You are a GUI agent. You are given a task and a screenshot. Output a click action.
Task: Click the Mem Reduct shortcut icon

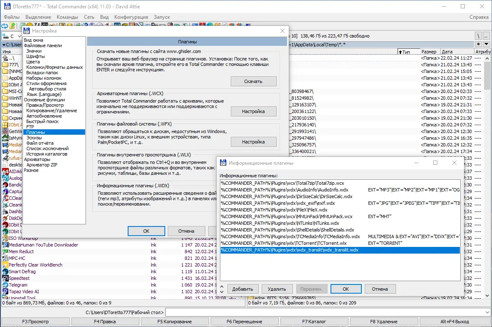pos(5,252)
